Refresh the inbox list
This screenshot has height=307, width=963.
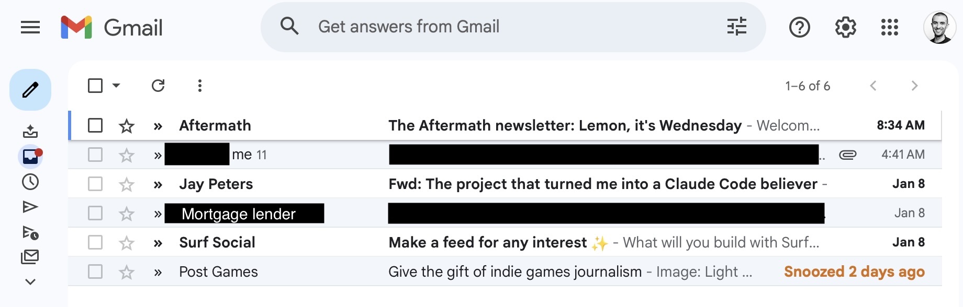click(159, 85)
